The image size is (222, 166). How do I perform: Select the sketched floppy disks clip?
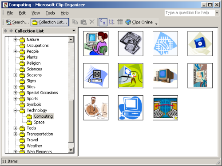[131, 43]
